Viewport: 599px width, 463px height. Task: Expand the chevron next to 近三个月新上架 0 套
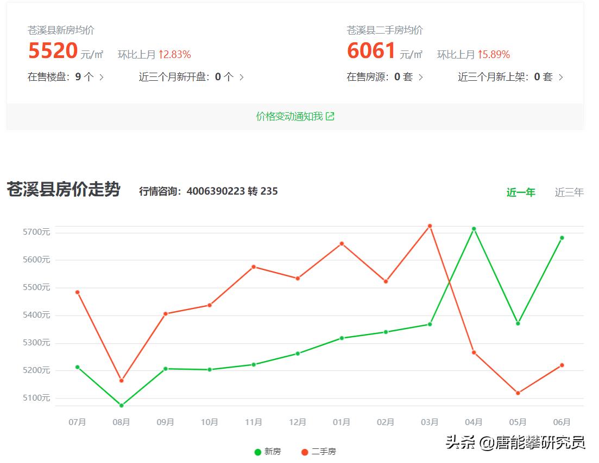click(x=561, y=77)
